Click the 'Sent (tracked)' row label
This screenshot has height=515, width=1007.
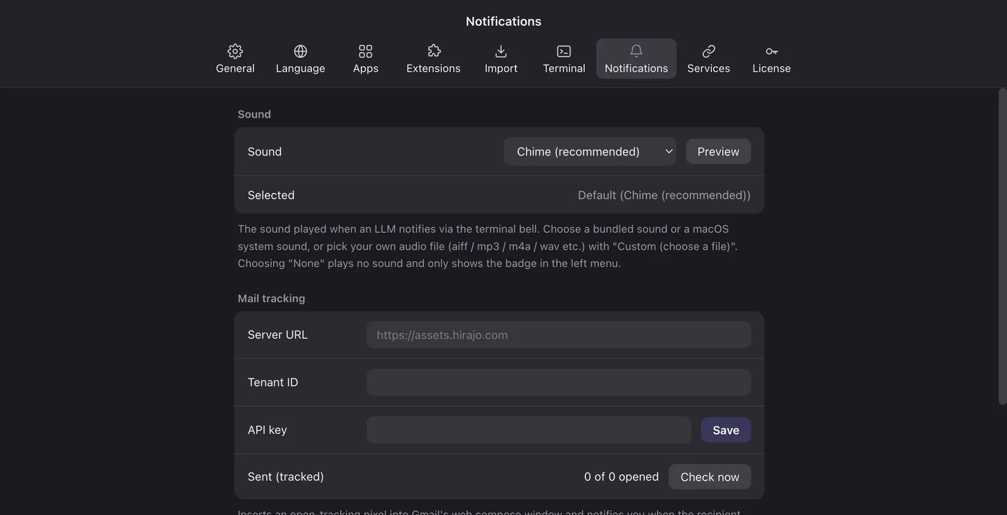pyautogui.click(x=286, y=477)
